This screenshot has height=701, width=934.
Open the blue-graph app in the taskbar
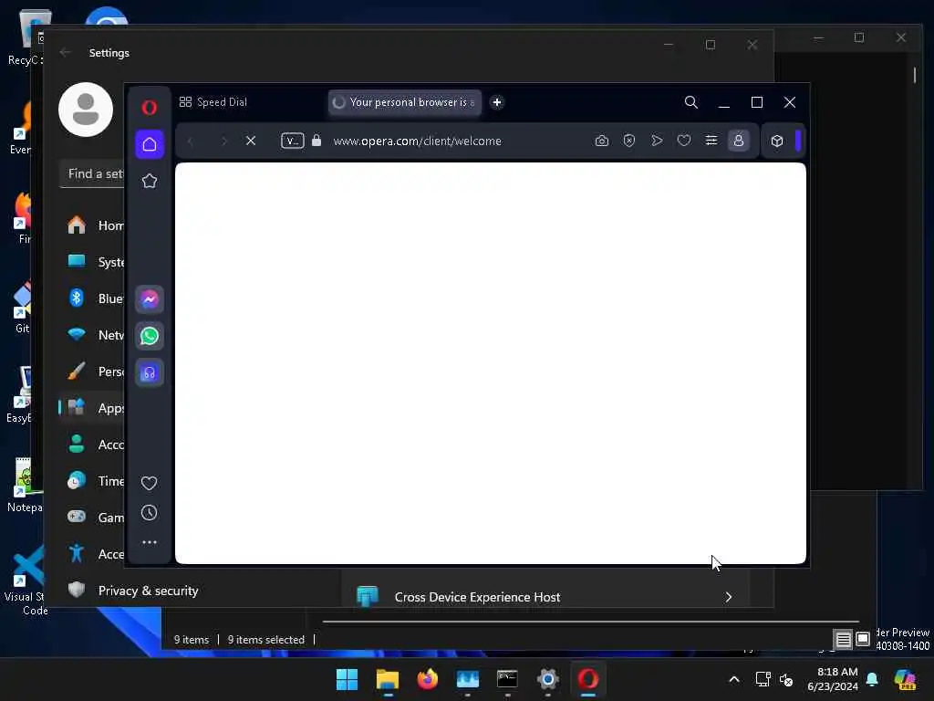coord(467,679)
